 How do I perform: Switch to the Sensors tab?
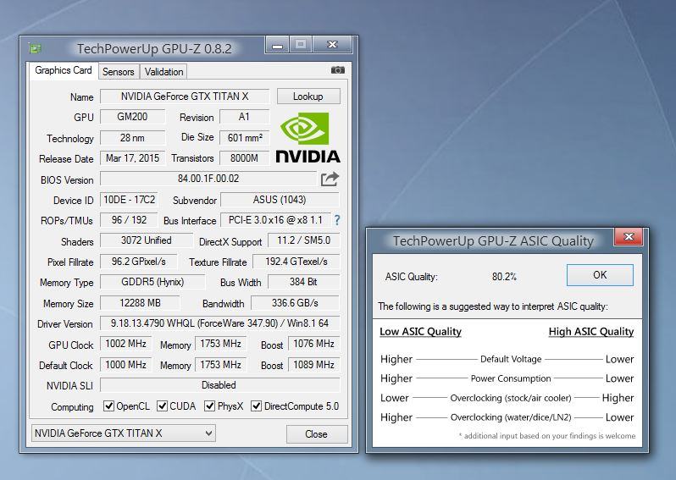pyautogui.click(x=118, y=71)
